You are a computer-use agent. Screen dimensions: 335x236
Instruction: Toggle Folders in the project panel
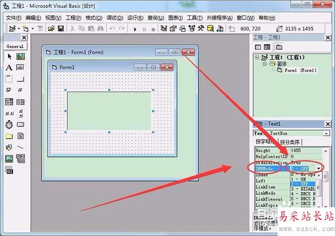click(279, 47)
